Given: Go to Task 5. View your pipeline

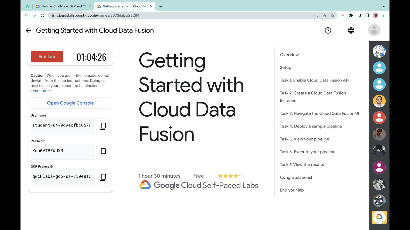Looking at the screenshot, I should point(305,139).
